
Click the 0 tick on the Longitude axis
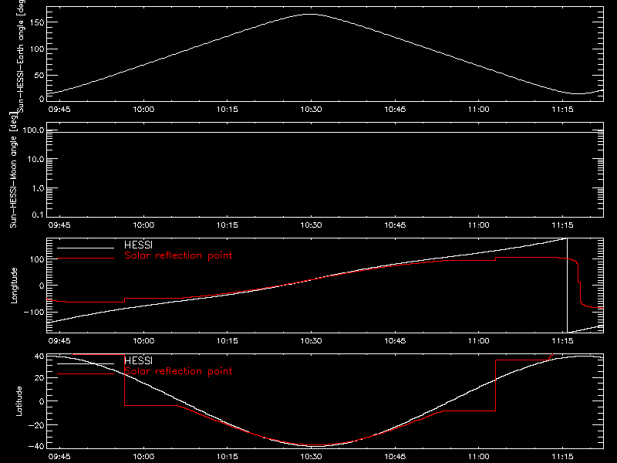point(42,286)
